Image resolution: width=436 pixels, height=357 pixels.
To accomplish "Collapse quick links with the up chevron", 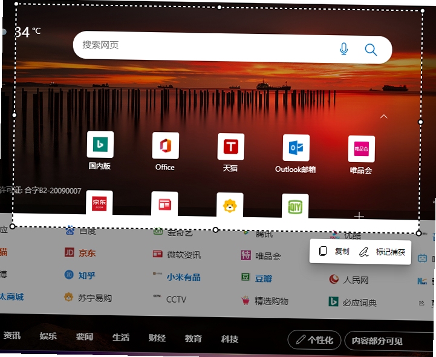I will [384, 116].
